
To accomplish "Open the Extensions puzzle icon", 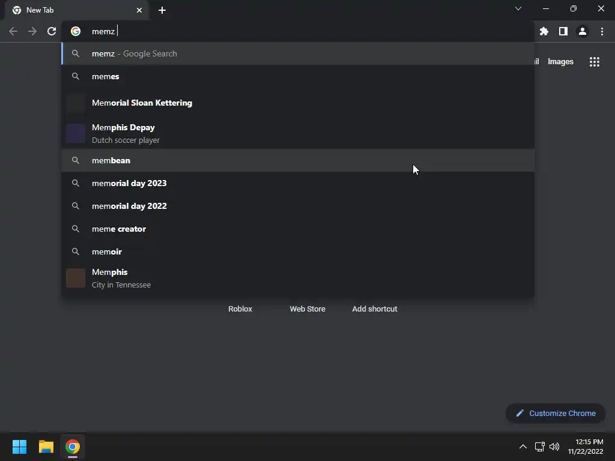I will [x=544, y=31].
